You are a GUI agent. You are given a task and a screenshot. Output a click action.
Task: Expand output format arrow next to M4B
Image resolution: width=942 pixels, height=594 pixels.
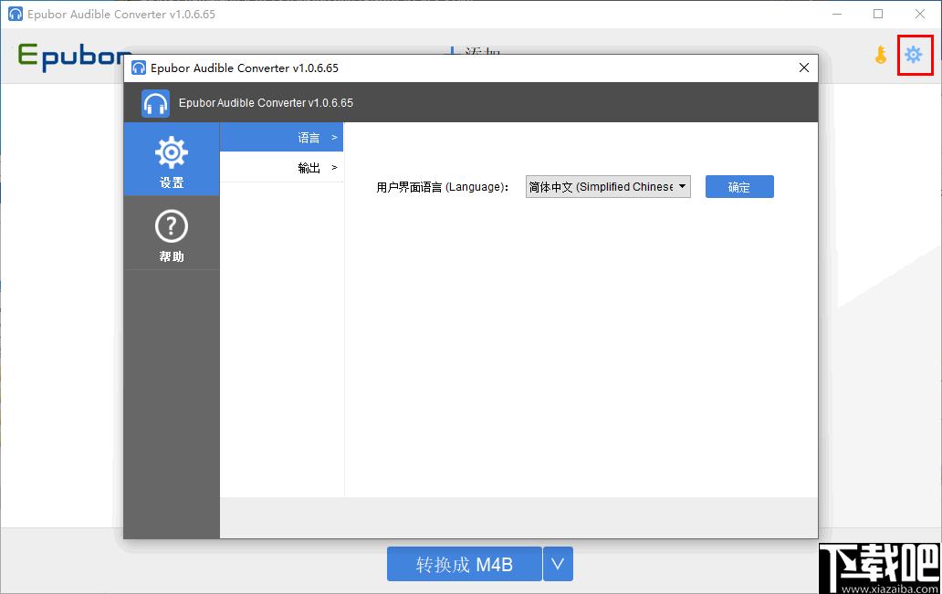click(x=558, y=564)
